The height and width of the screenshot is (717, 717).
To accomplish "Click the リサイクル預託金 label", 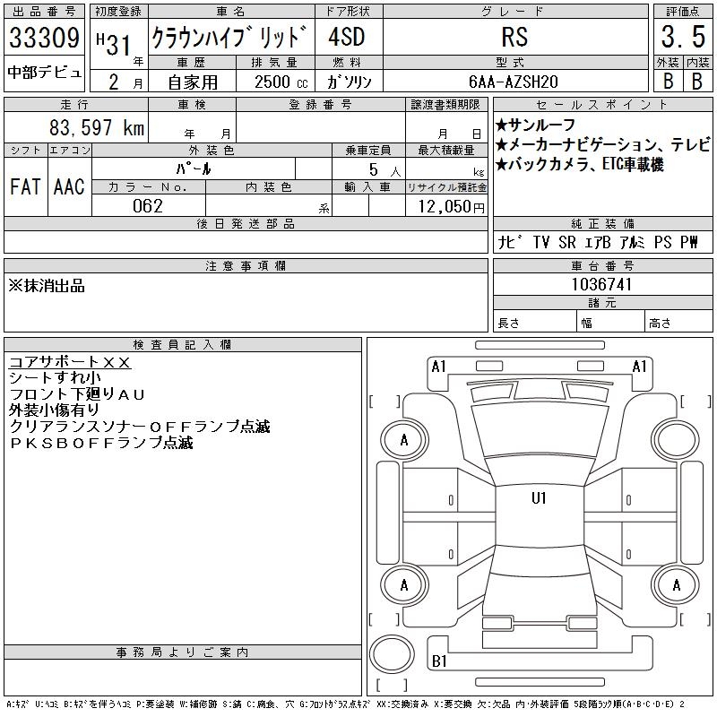I will (x=446, y=187).
